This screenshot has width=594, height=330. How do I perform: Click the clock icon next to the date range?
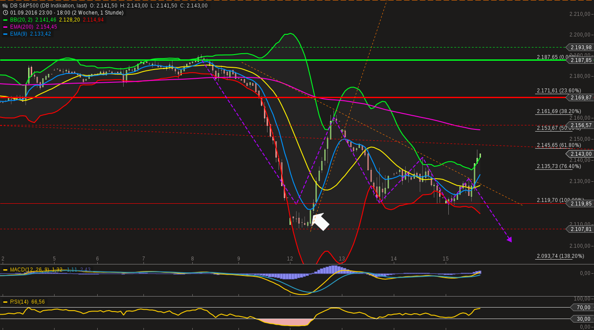click(5, 13)
